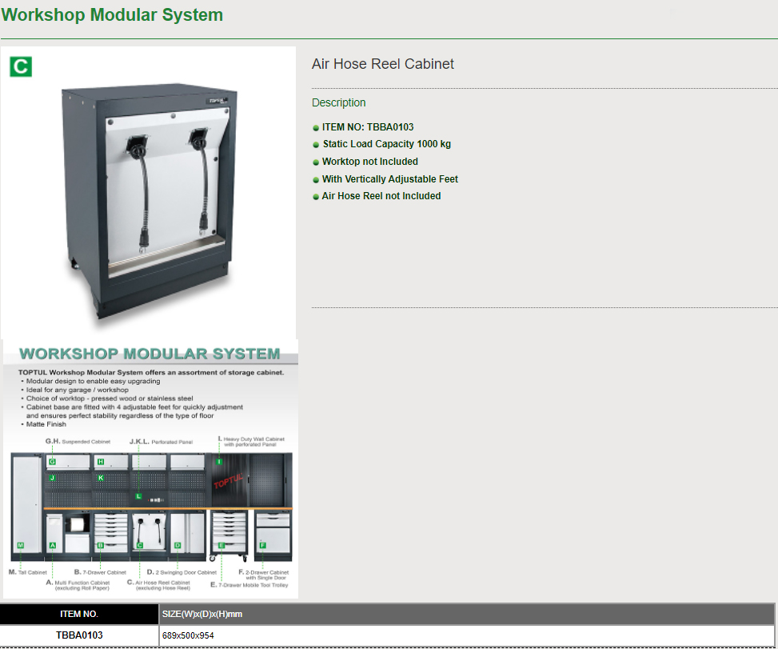
Task: Click the Air Hose Reel Cabinet title
Action: coord(382,64)
